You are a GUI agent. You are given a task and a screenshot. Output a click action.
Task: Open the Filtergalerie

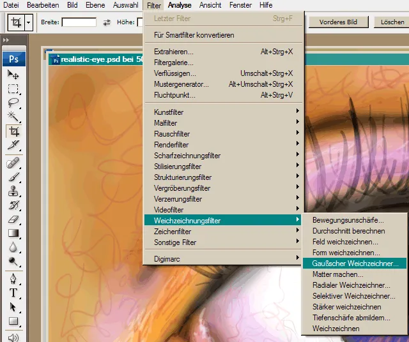point(224,63)
